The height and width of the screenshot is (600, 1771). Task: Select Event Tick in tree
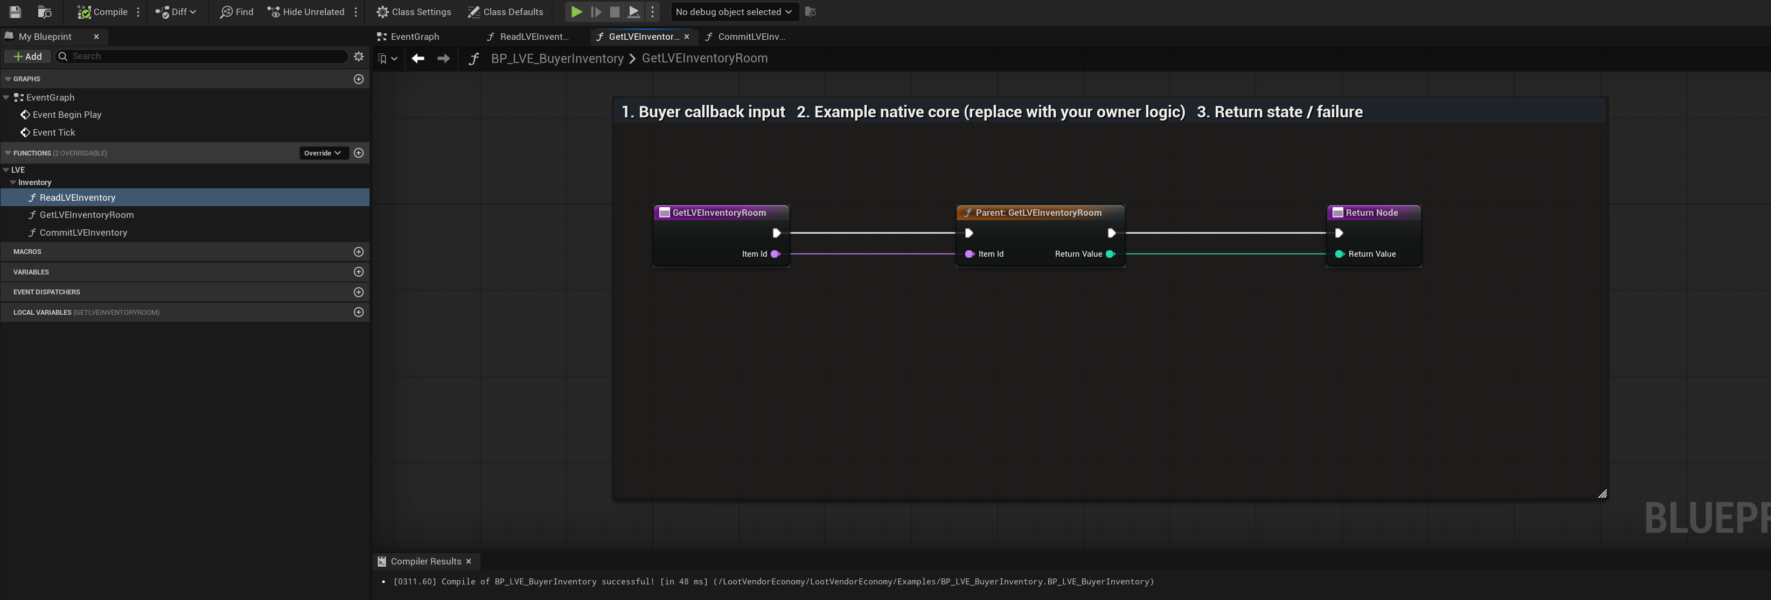[x=54, y=132]
